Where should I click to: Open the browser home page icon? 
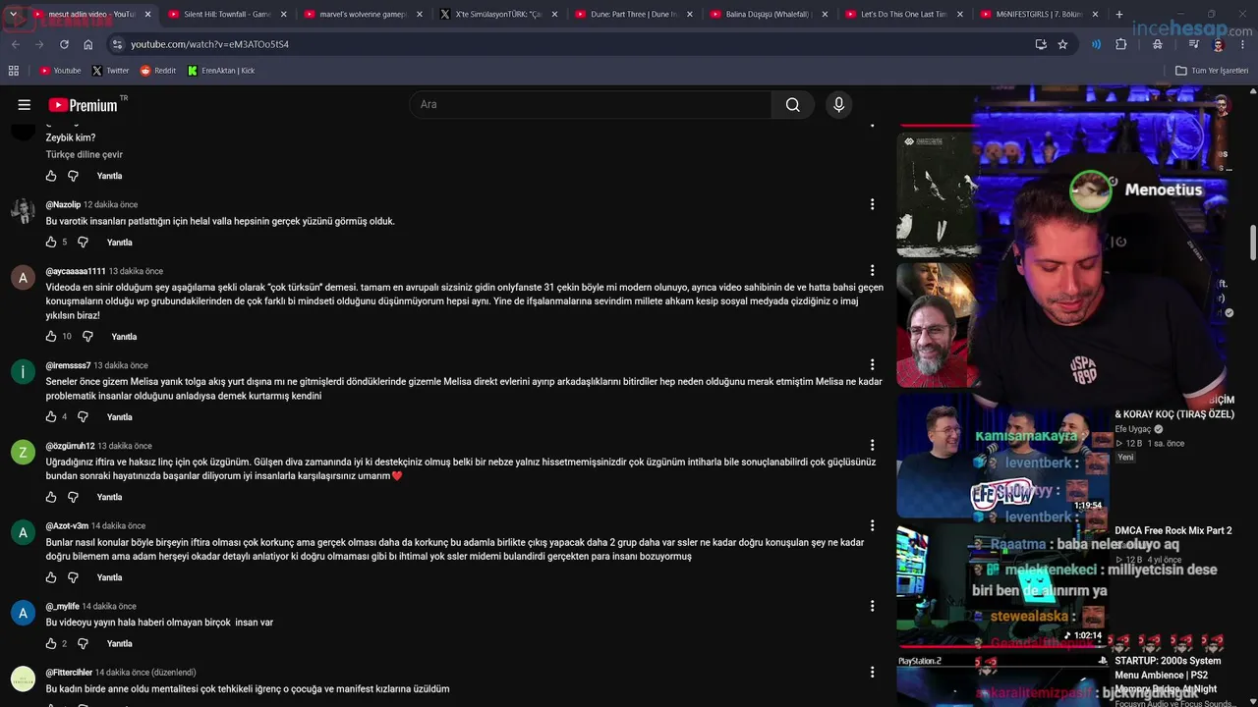[x=88, y=44]
